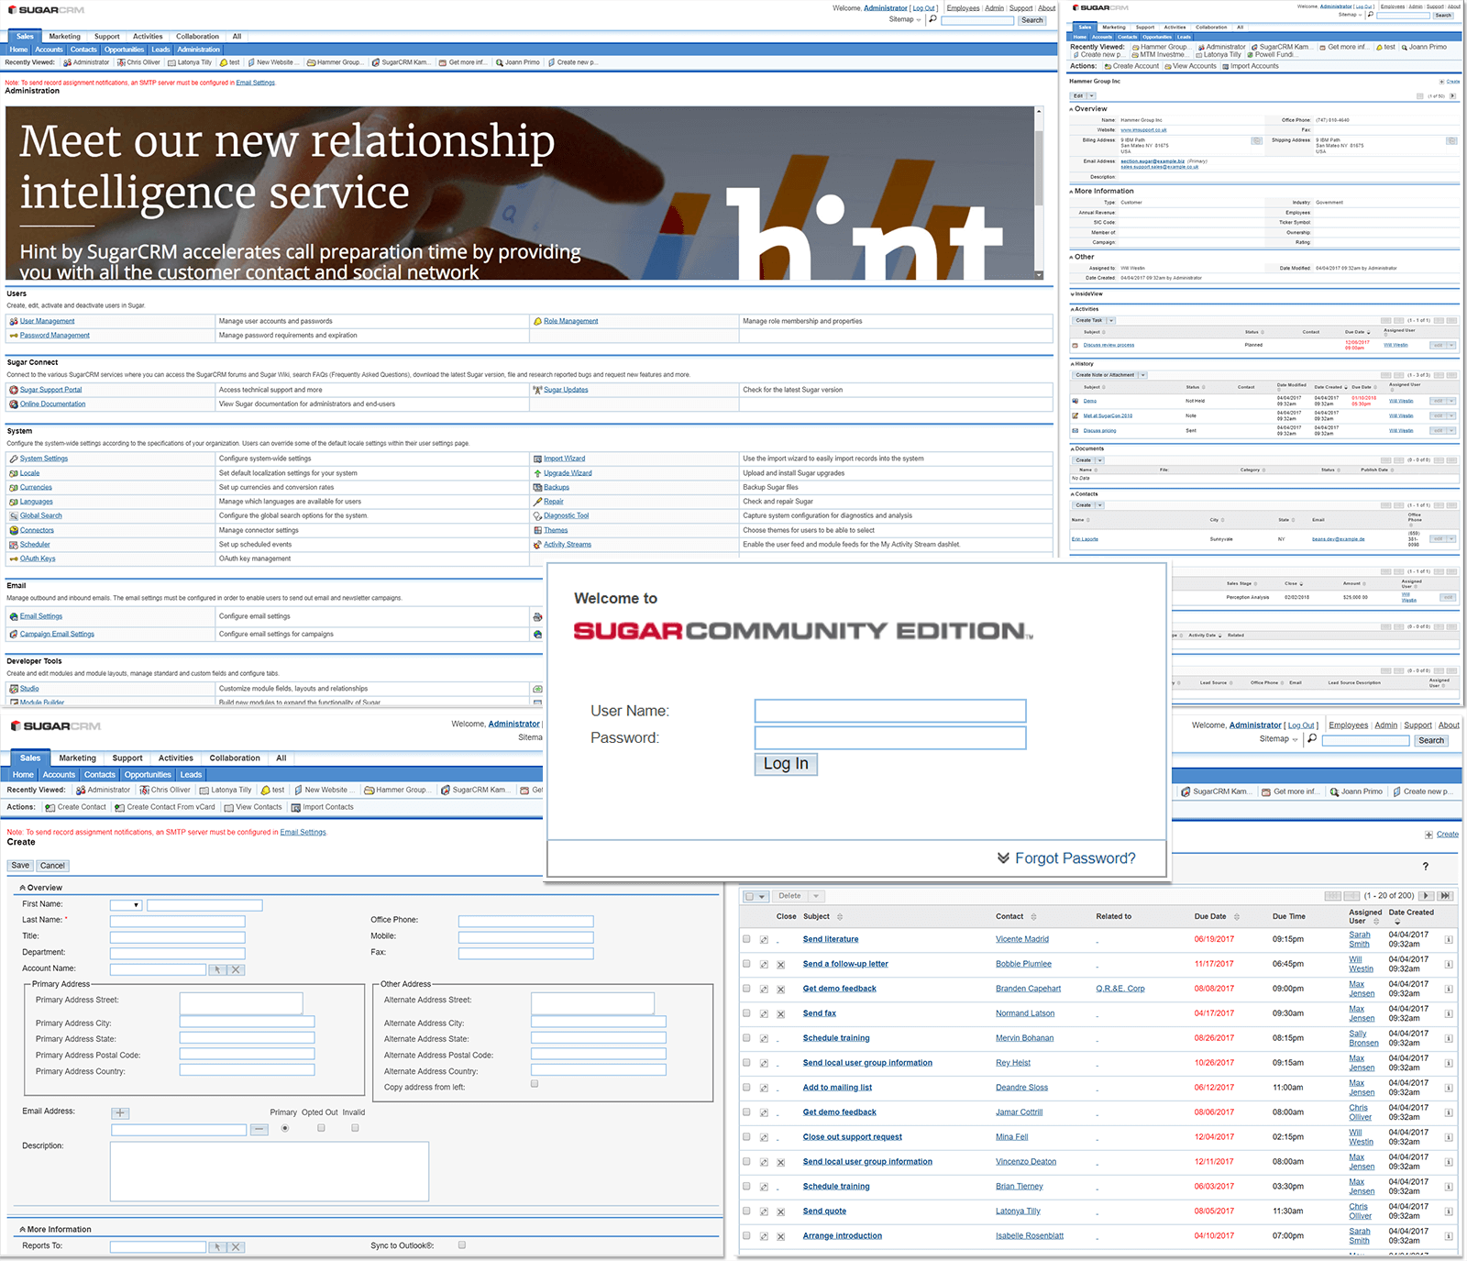Click Save on Create Contact form

coord(20,866)
